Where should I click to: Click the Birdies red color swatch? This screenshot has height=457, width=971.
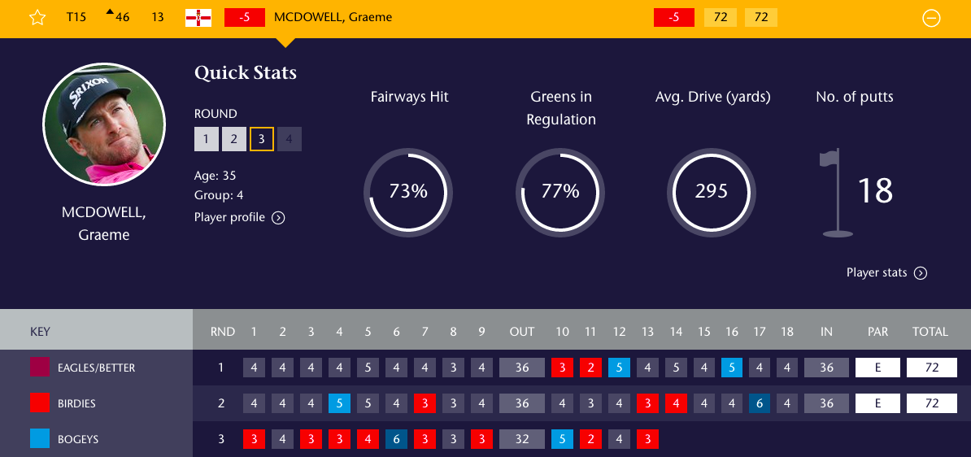click(40, 403)
